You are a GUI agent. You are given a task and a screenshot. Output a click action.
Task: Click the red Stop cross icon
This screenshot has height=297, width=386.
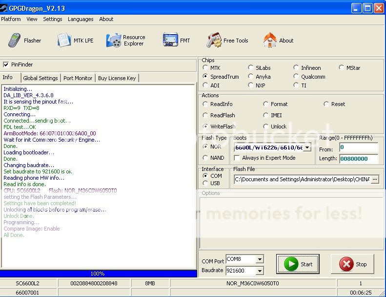[346, 264]
